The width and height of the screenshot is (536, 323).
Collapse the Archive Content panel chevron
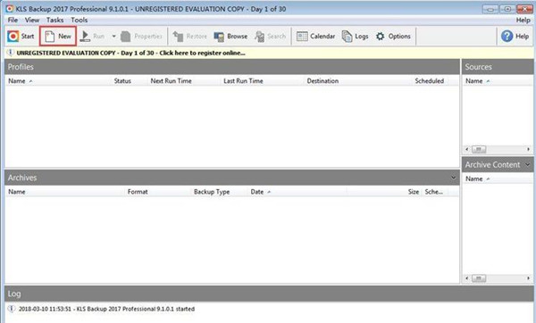click(528, 164)
